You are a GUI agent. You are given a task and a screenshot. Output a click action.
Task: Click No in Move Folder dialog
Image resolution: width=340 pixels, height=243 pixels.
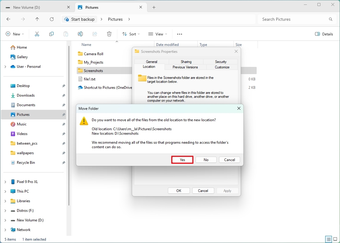coord(206,160)
